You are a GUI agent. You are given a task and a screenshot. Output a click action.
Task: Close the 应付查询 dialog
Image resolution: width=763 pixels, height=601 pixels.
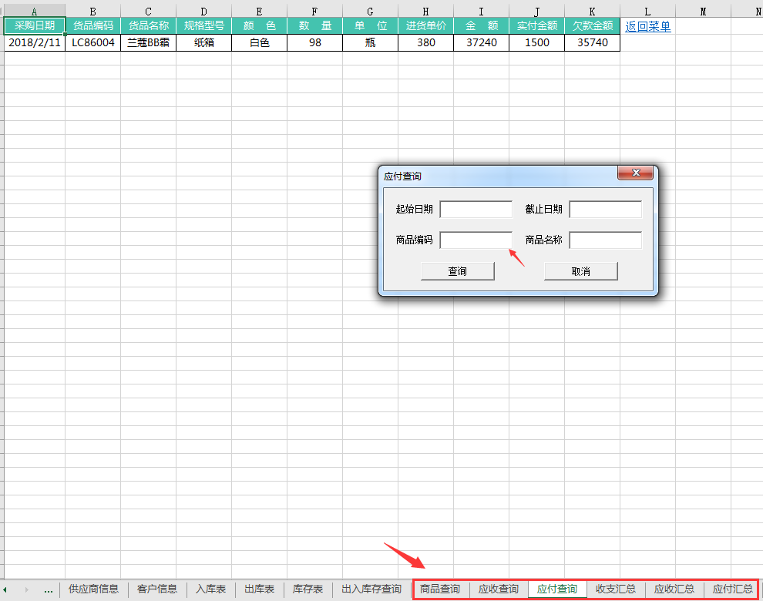tap(636, 173)
